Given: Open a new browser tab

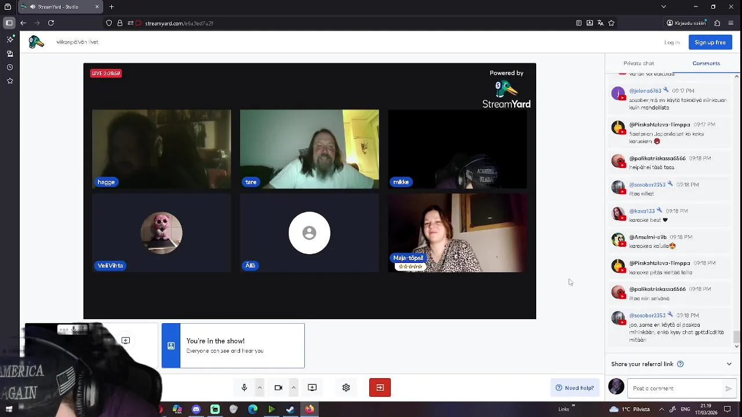Looking at the screenshot, I should tap(111, 7).
